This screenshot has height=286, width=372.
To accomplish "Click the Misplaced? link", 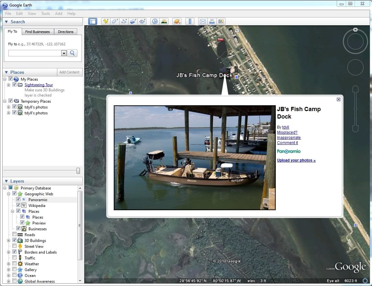I will [x=287, y=132].
